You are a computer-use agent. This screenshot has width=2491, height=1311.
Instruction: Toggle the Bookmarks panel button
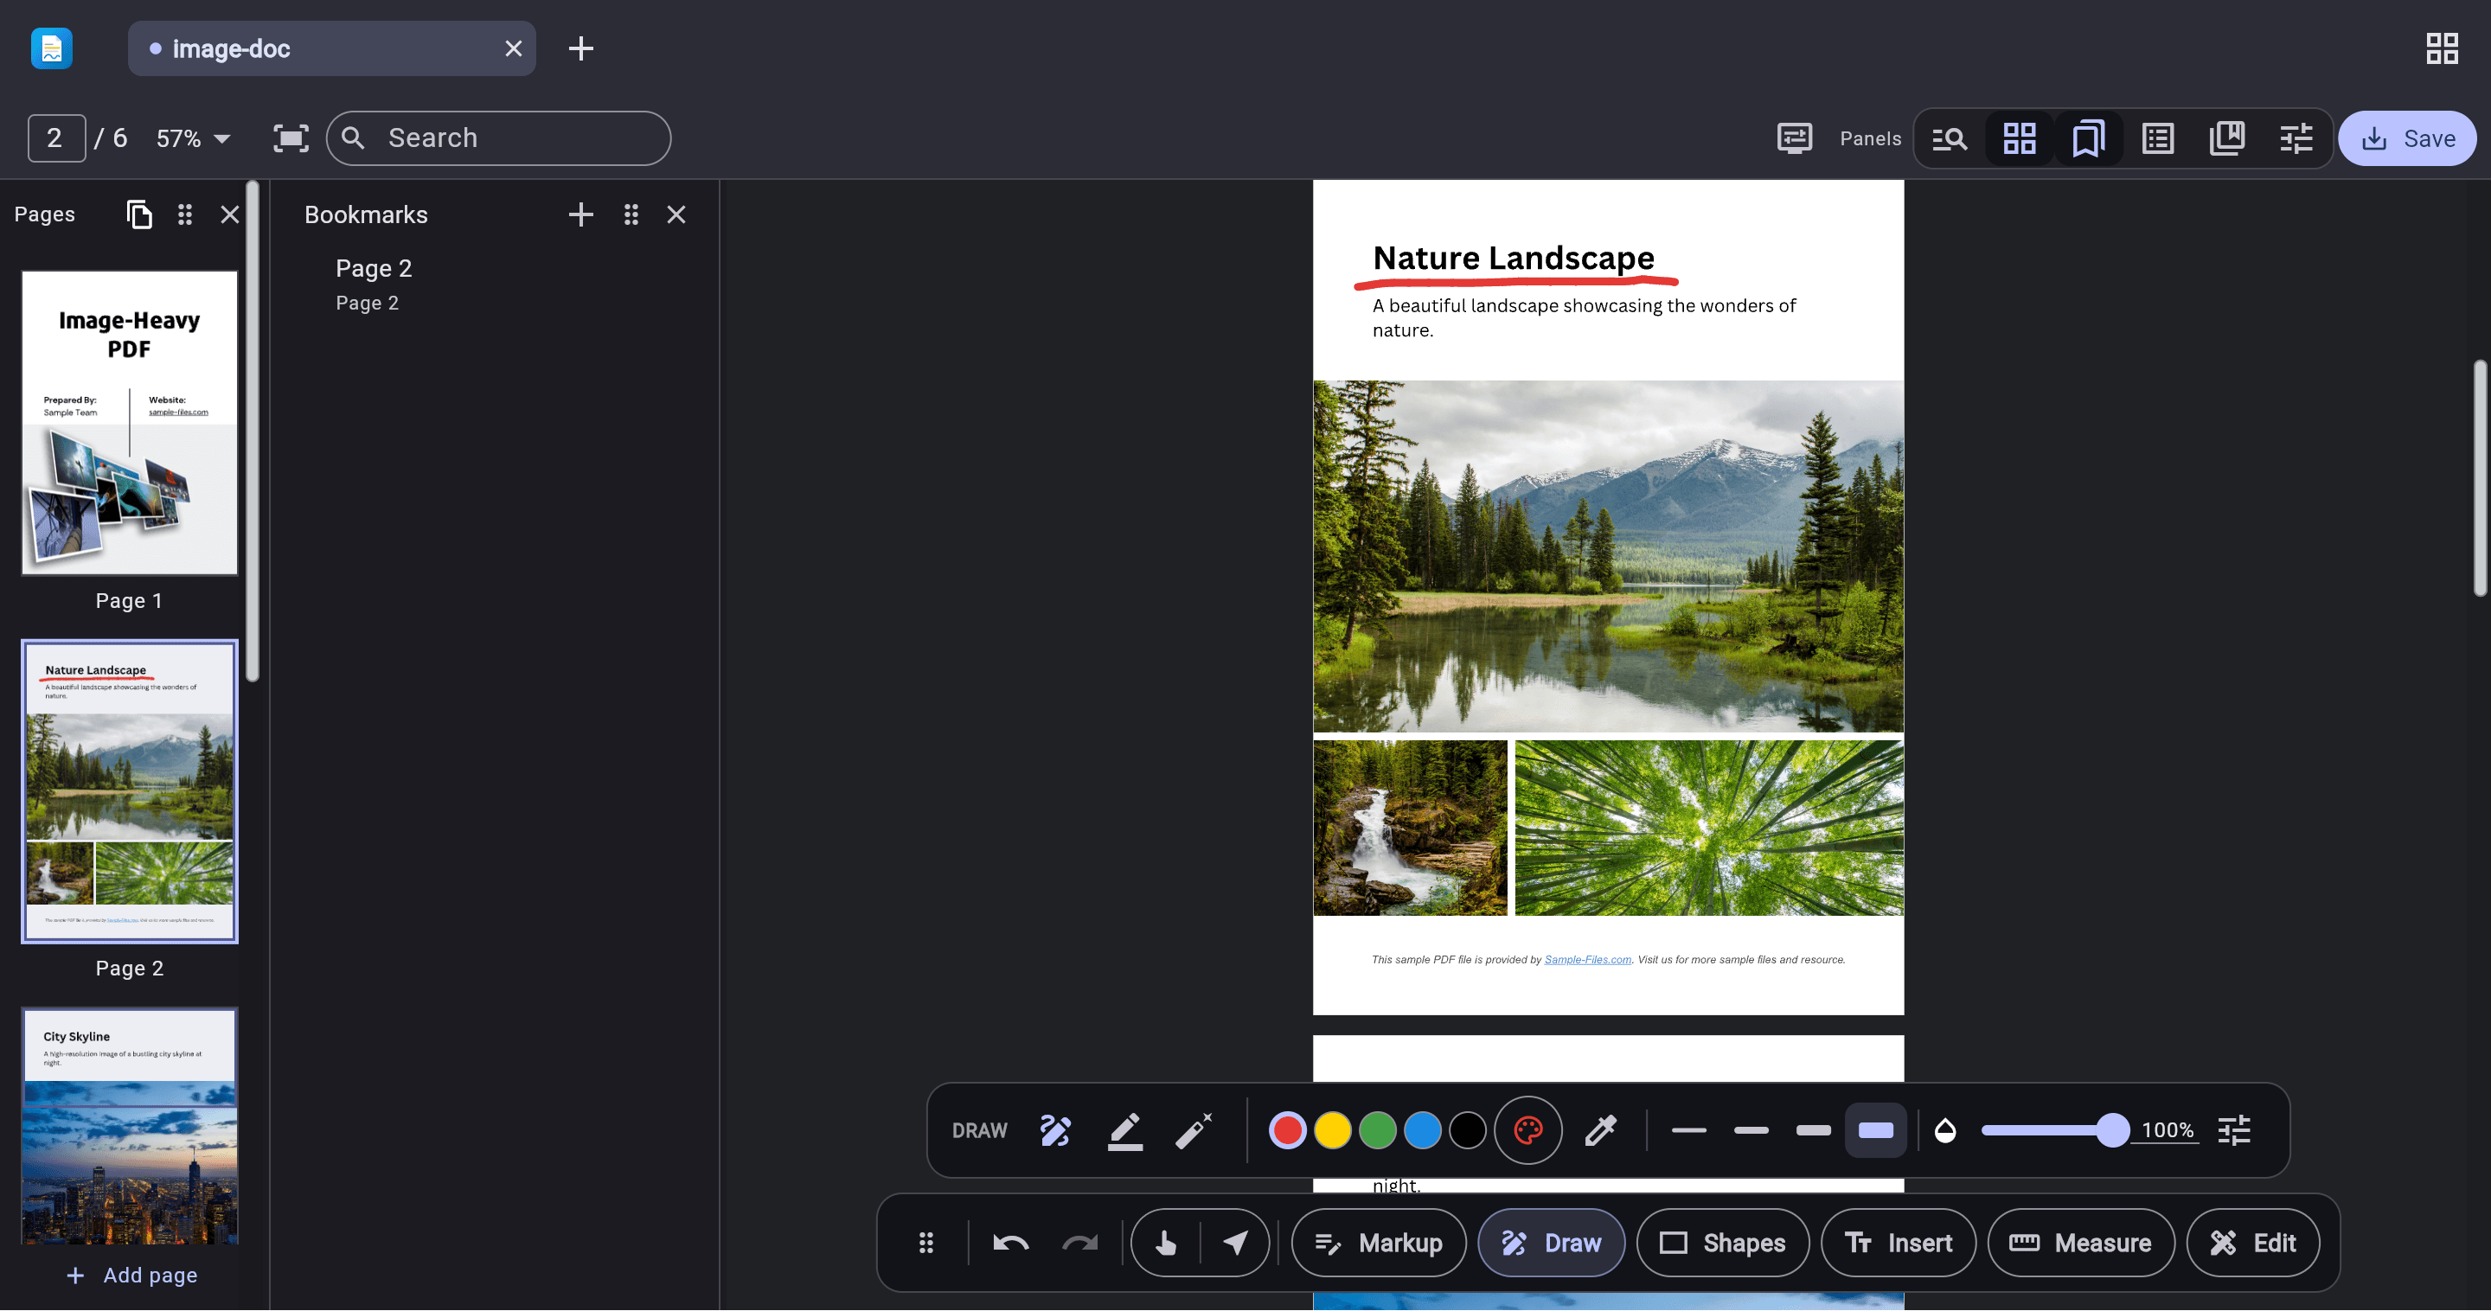pyautogui.click(x=2088, y=138)
